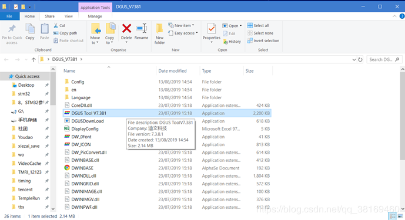This screenshot has height=220, width=405.
Task: Click Invert selection in Select group
Action: pos(263,40)
